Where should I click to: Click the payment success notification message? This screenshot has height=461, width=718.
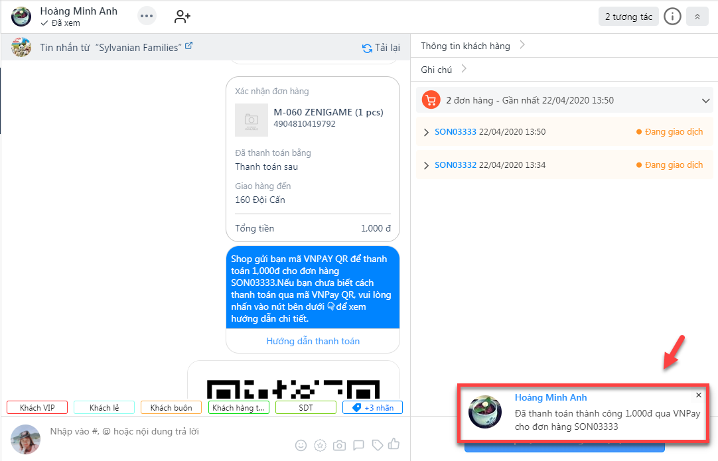(607, 420)
